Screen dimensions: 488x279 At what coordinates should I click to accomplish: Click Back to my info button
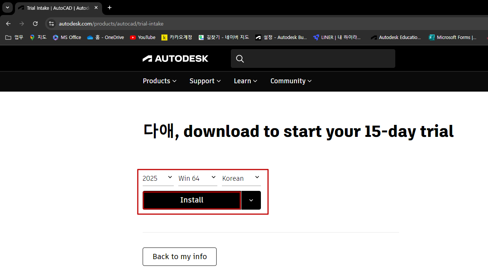pyautogui.click(x=179, y=256)
